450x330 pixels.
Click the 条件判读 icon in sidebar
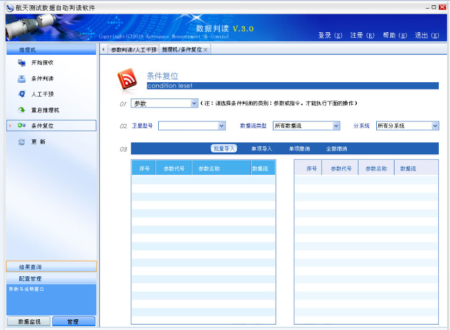coord(22,78)
